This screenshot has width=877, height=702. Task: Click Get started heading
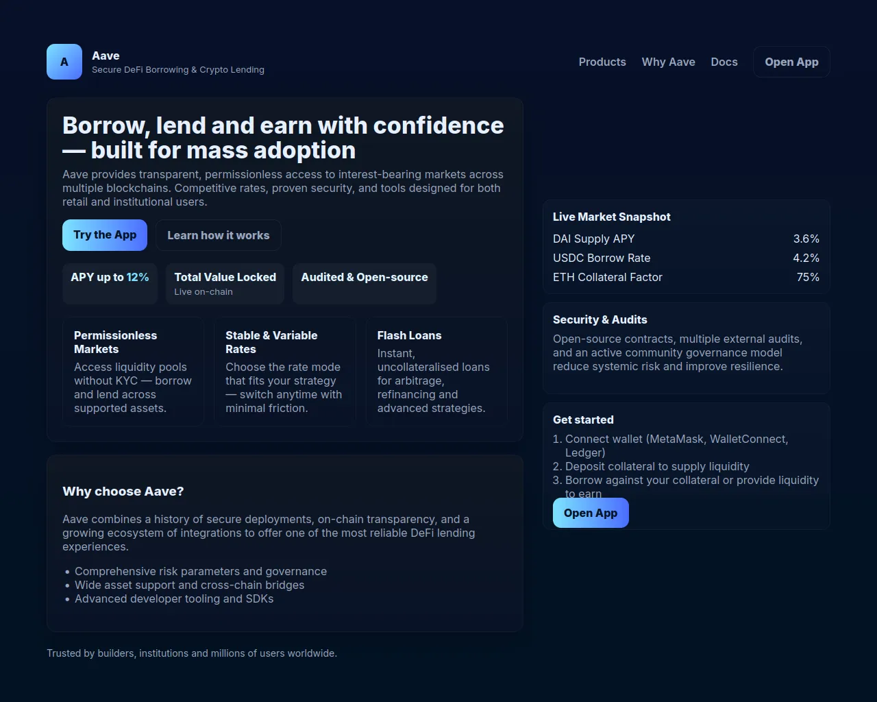coord(583,420)
